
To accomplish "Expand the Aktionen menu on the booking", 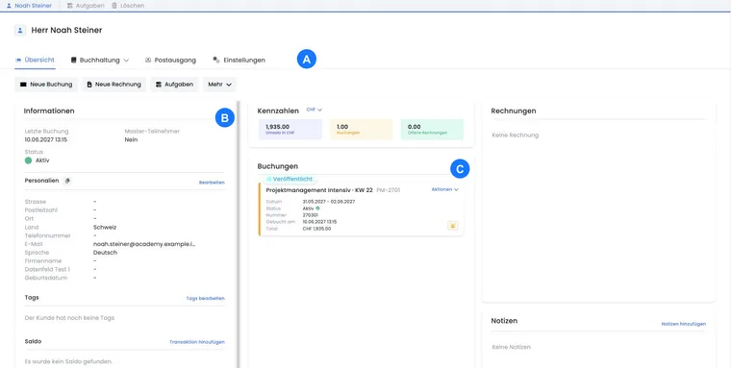I will click(444, 189).
